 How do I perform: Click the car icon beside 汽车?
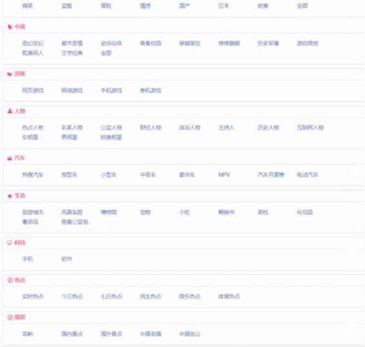tap(10, 158)
